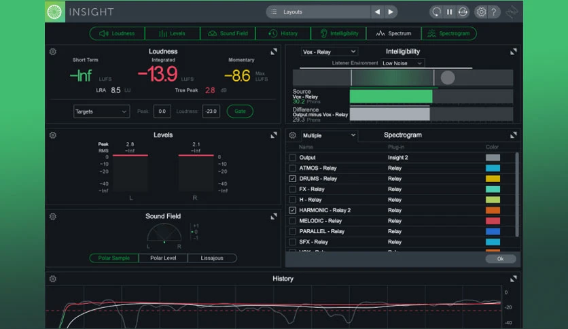This screenshot has height=329, width=568.
Task: Click the PARALLEL - Relay blue swatch
Action: 493,231
